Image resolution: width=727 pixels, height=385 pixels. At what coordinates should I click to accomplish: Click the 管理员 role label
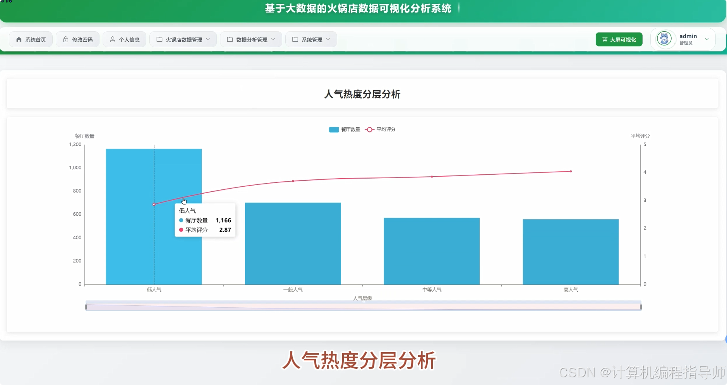(x=686, y=43)
